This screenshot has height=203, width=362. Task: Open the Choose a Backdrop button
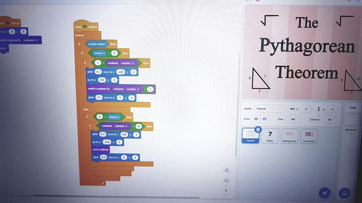(x=344, y=193)
